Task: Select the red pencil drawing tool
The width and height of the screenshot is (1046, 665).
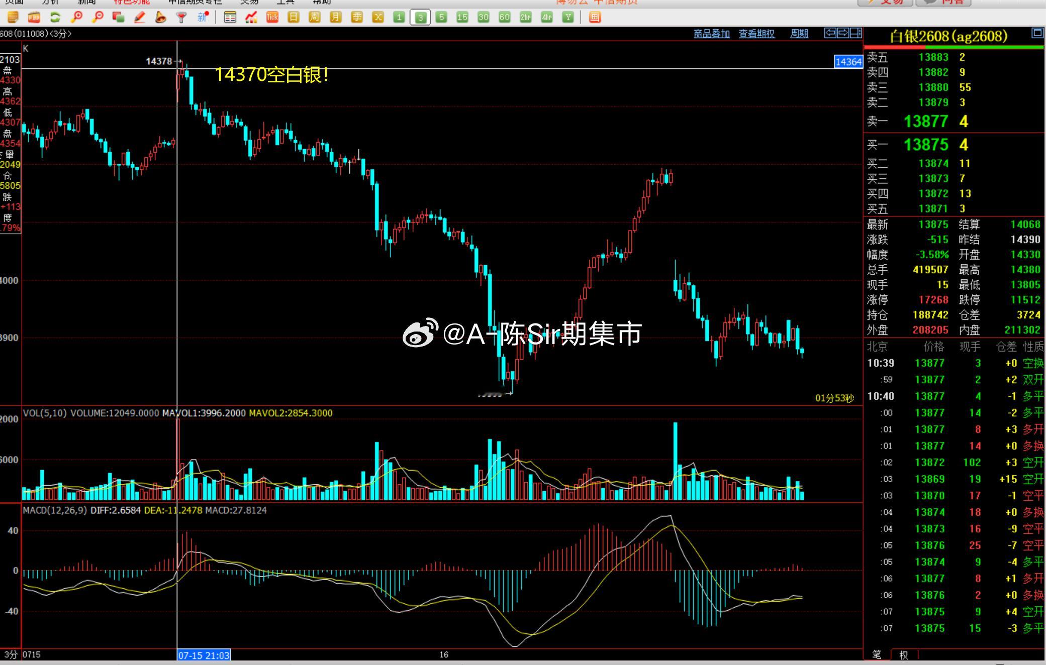Action: pos(140,18)
